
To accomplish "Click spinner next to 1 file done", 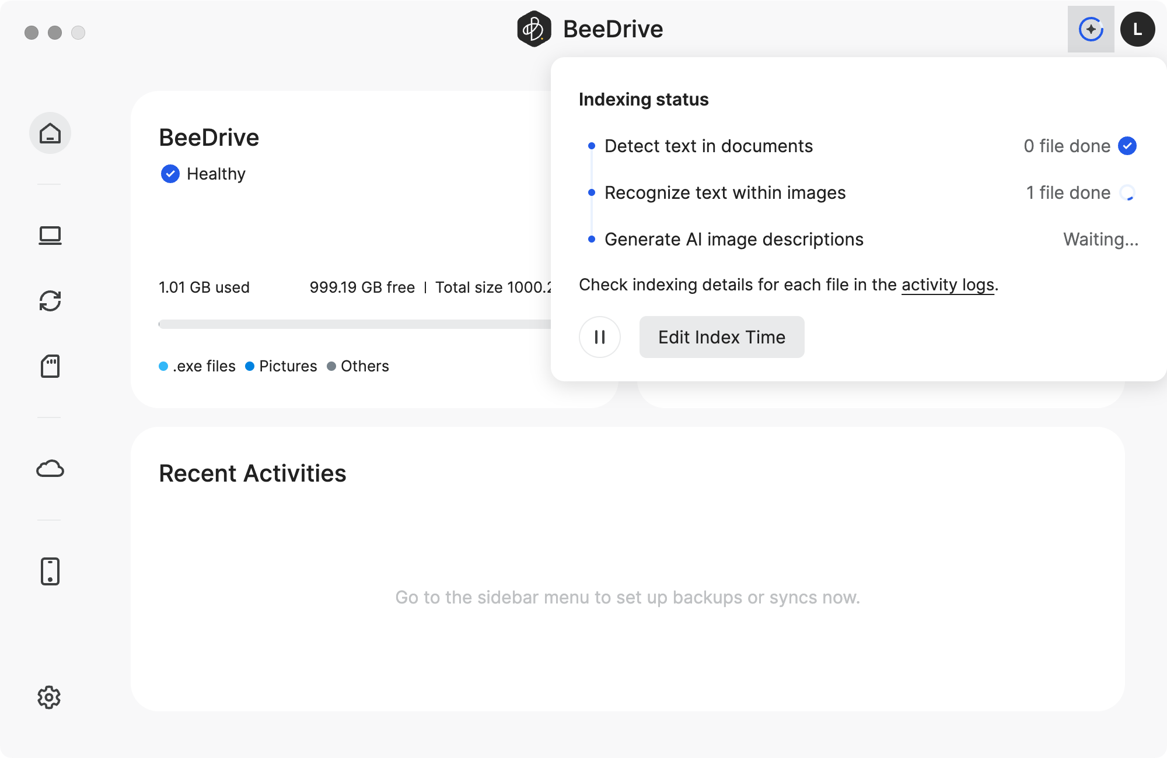I will coord(1127,192).
